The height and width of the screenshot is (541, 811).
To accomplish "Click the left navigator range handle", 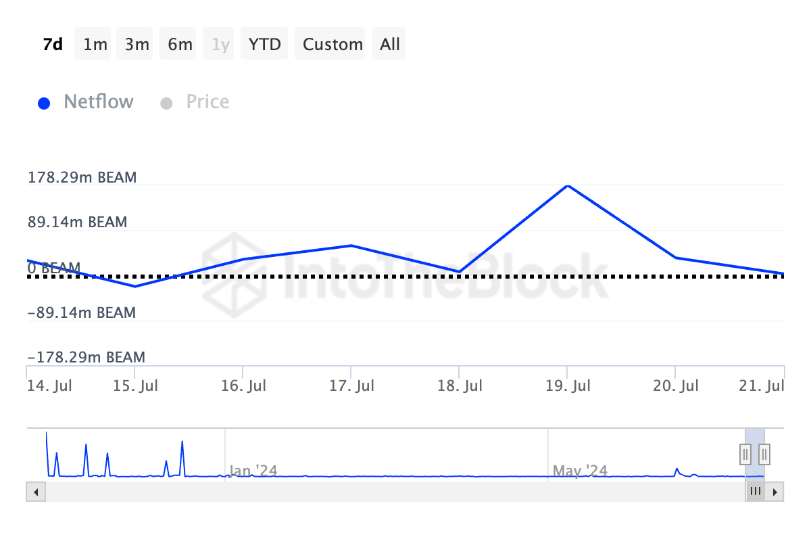I will [x=745, y=452].
